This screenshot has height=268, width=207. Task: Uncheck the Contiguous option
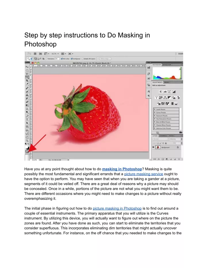coord(72,59)
